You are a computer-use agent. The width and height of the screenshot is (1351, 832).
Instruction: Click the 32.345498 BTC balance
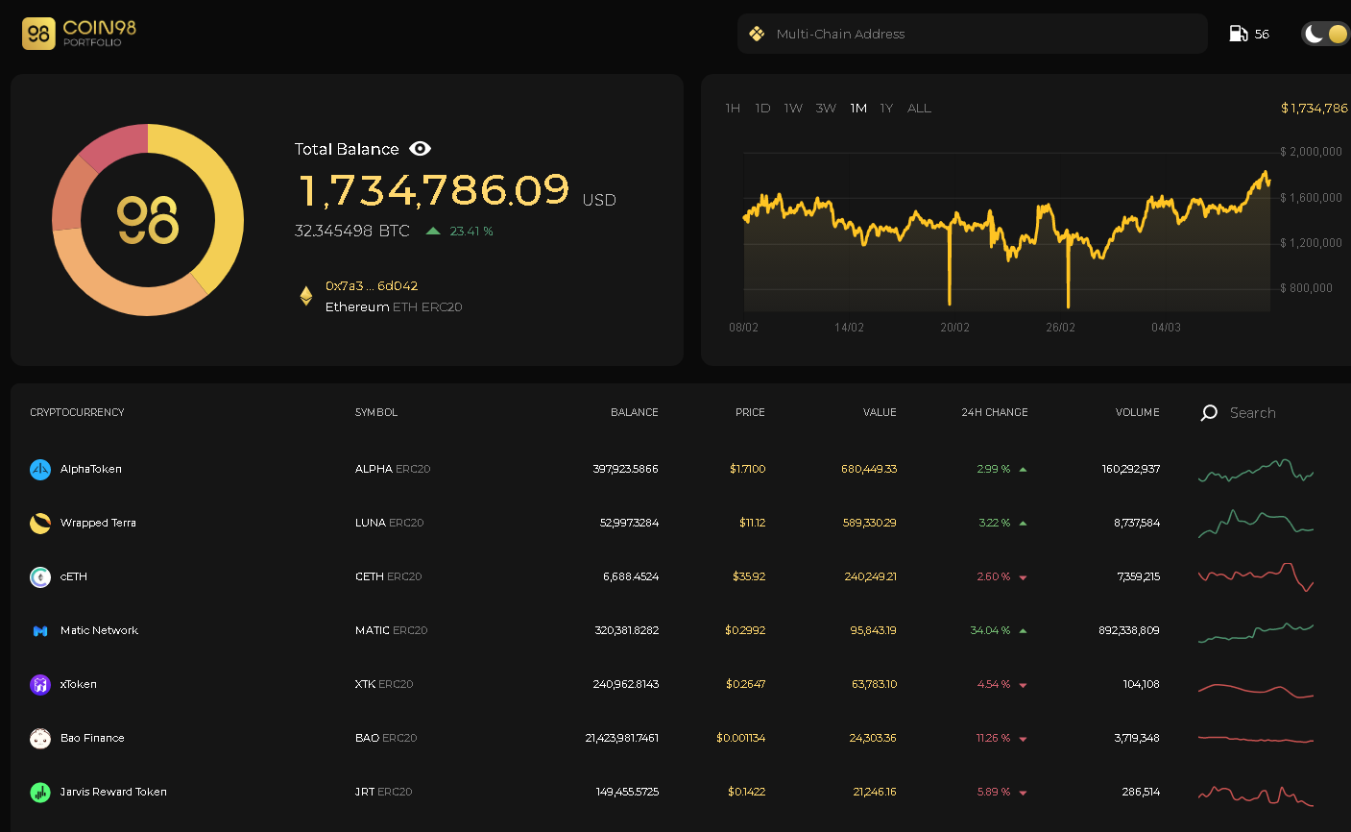point(352,231)
